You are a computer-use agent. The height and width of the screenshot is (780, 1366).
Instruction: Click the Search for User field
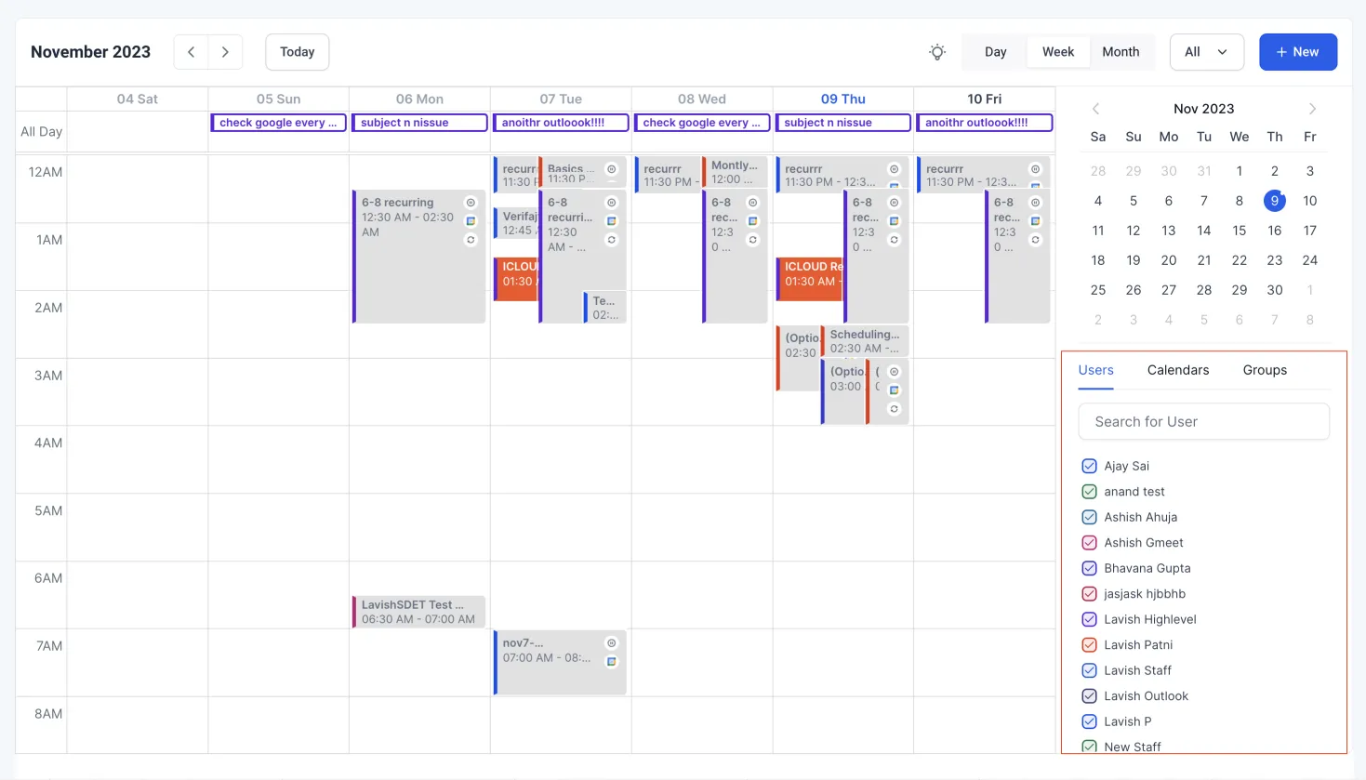pos(1204,421)
